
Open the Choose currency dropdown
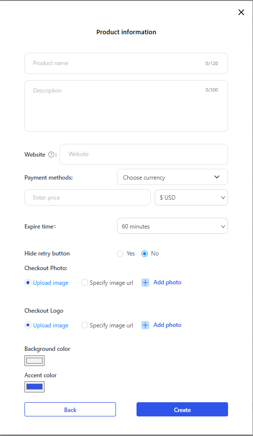pos(172,177)
